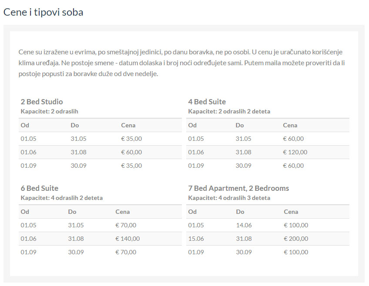Click the '7 Bed Apartment, 2 Bedrooms' title
The height and width of the screenshot is (286, 369).
pyautogui.click(x=238, y=188)
